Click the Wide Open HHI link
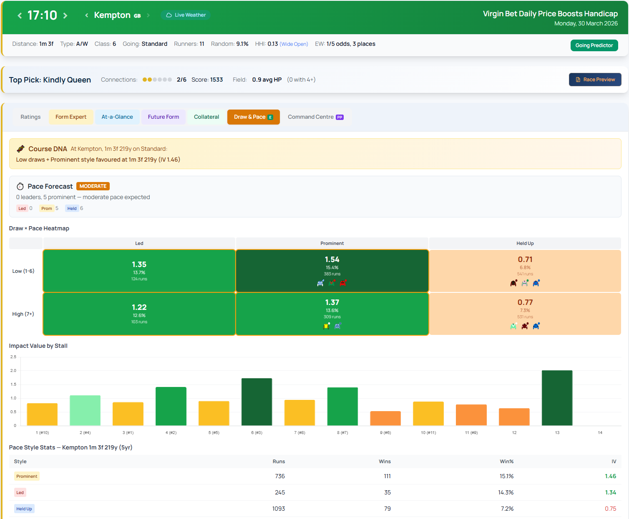Viewport: 629px width, 519px height. coord(294,44)
